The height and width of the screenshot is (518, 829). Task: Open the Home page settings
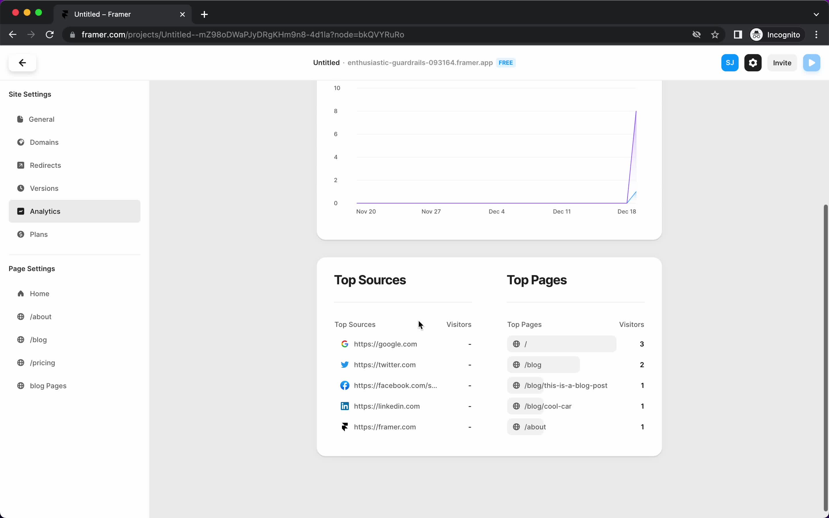39,293
